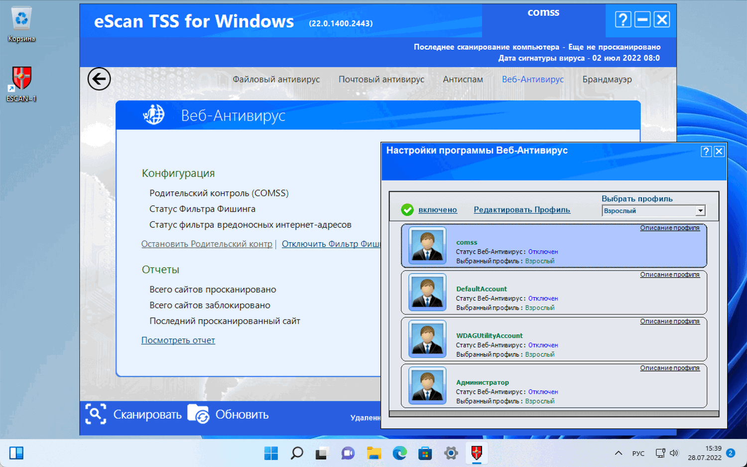Click Администратор Взрослый profile link

pyautogui.click(x=540, y=401)
